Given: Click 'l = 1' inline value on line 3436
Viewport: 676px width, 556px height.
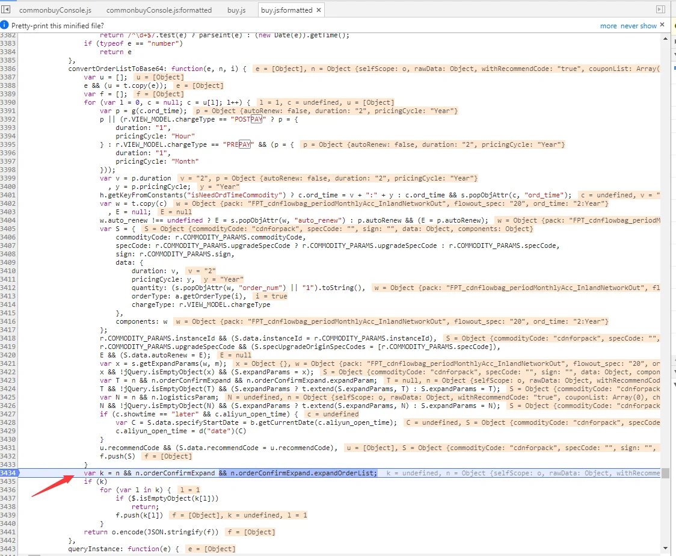Looking at the screenshot, I should pos(190,490).
